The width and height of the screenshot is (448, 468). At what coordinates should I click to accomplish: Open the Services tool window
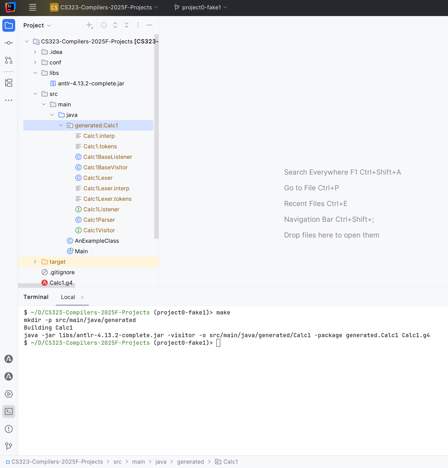tap(9, 394)
